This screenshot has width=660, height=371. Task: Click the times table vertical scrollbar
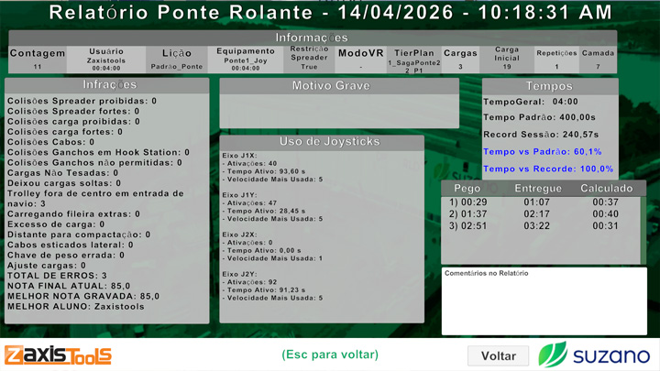point(643,230)
